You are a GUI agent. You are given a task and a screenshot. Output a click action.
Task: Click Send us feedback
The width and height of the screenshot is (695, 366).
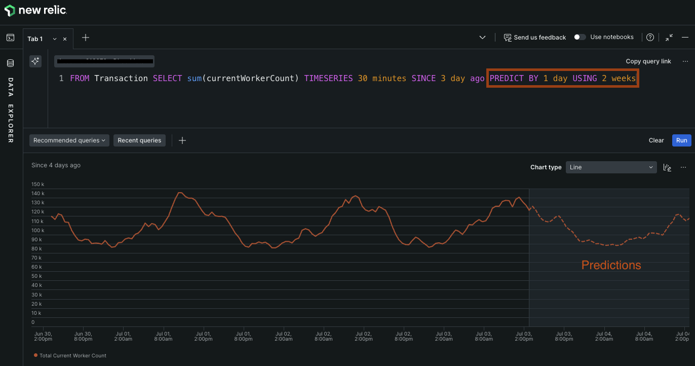coord(535,38)
